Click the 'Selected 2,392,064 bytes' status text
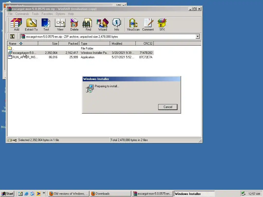 [39, 140]
